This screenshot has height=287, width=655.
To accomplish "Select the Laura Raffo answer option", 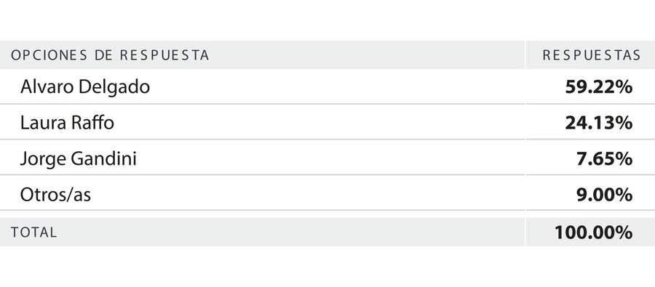I will pyautogui.click(x=67, y=123).
